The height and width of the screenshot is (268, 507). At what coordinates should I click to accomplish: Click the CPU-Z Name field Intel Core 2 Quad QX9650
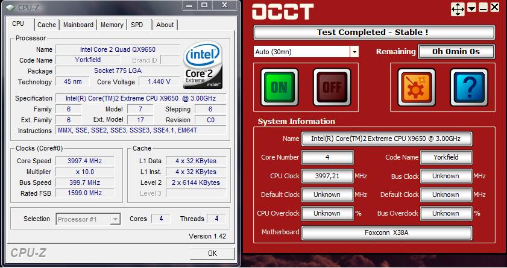[118, 49]
